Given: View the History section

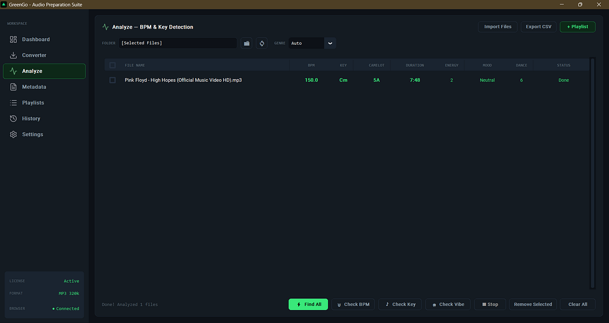Looking at the screenshot, I should pyautogui.click(x=44, y=118).
